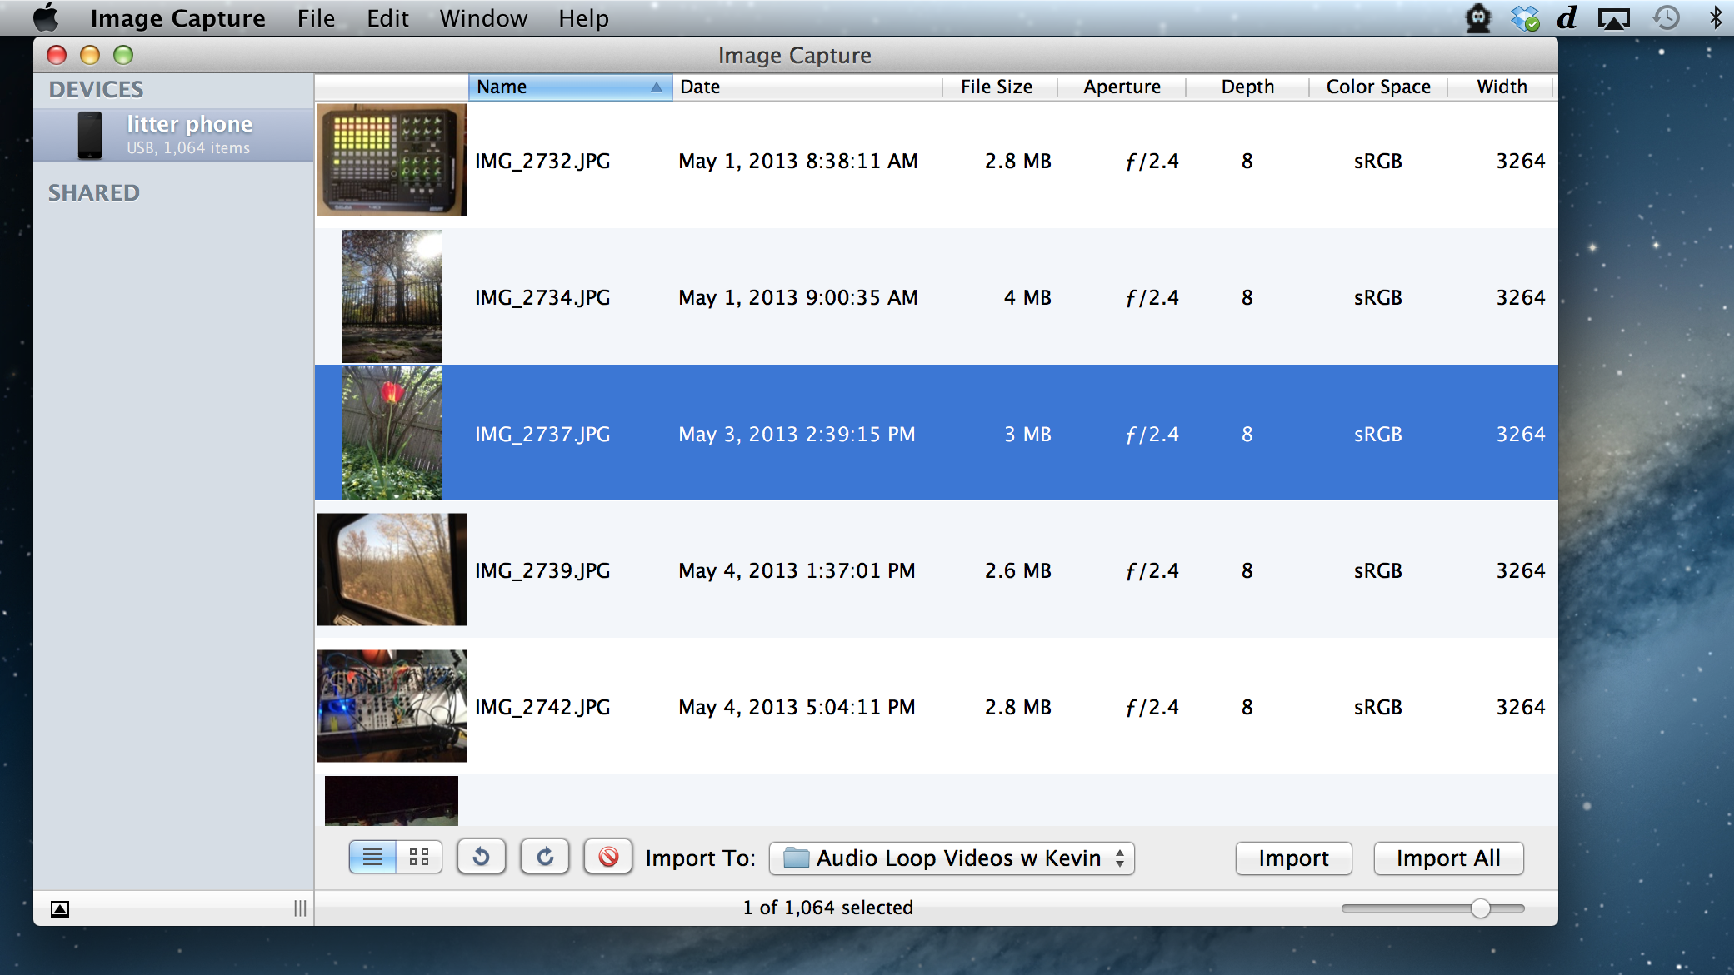Image resolution: width=1734 pixels, height=975 pixels.
Task: Select the IMG_2734.JPG fence photo thumbnail
Action: pyautogui.click(x=392, y=296)
